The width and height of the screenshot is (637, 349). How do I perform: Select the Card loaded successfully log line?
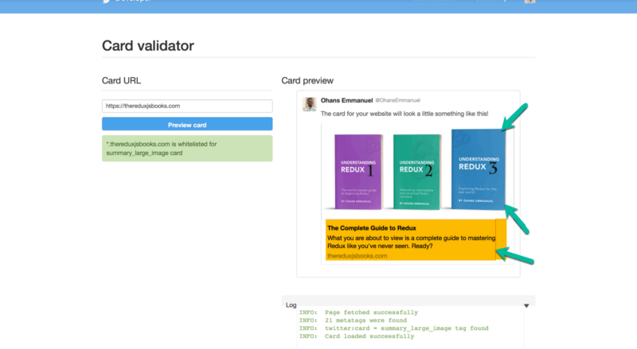[x=357, y=336]
